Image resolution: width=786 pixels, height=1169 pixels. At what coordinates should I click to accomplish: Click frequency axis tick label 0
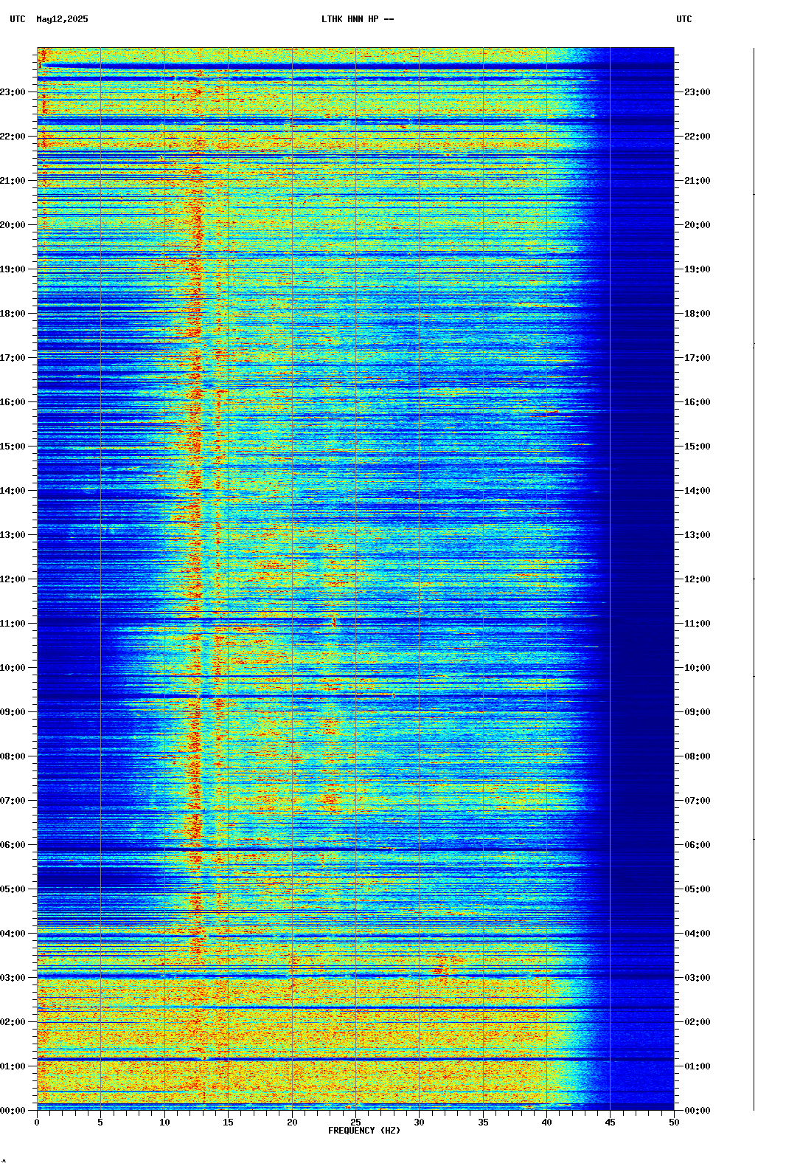(37, 1123)
